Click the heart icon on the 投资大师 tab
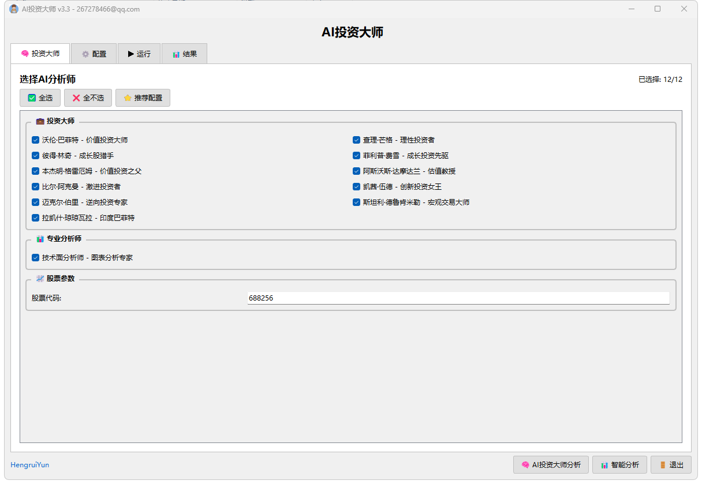 [24, 53]
